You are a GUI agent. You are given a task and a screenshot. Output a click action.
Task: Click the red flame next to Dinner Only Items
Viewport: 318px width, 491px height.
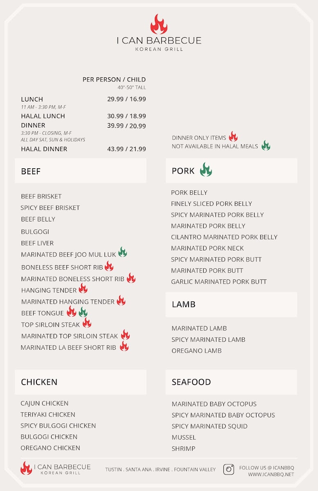233,137
